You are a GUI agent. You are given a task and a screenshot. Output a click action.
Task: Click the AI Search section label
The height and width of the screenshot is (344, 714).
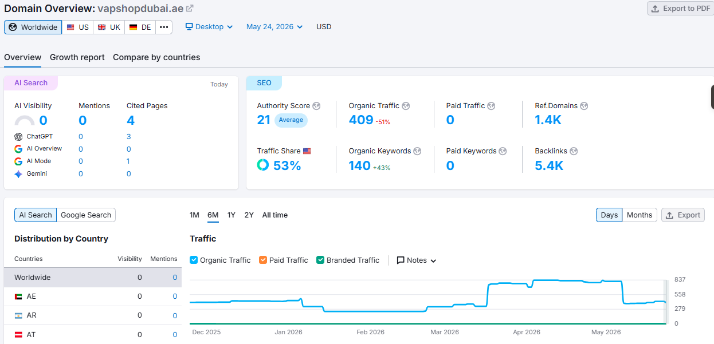click(x=31, y=83)
